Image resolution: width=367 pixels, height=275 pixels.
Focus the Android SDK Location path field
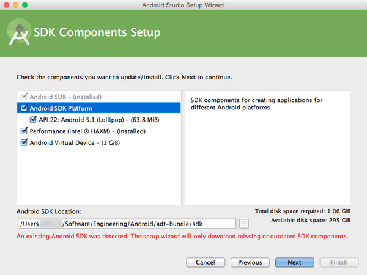[x=127, y=224]
